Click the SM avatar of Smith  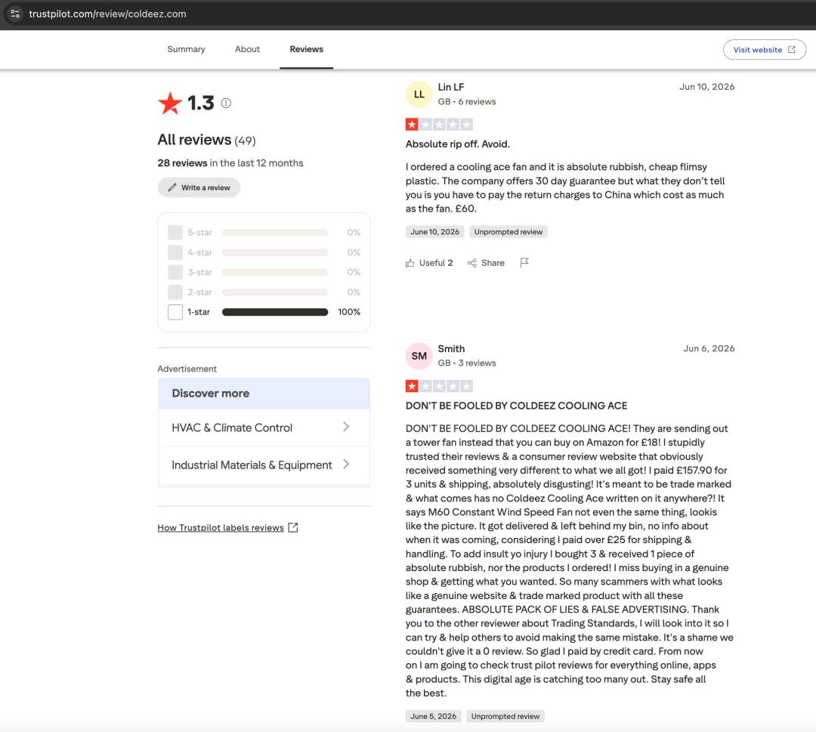[419, 356]
